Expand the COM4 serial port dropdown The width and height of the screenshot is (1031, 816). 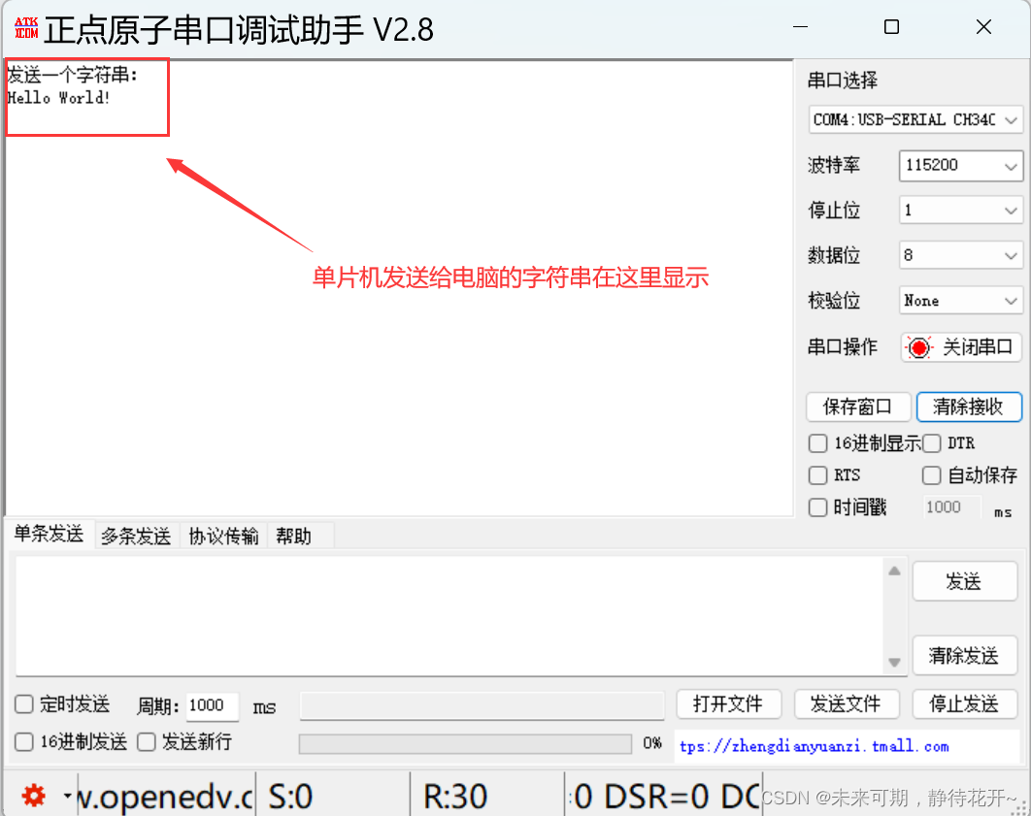(915, 119)
